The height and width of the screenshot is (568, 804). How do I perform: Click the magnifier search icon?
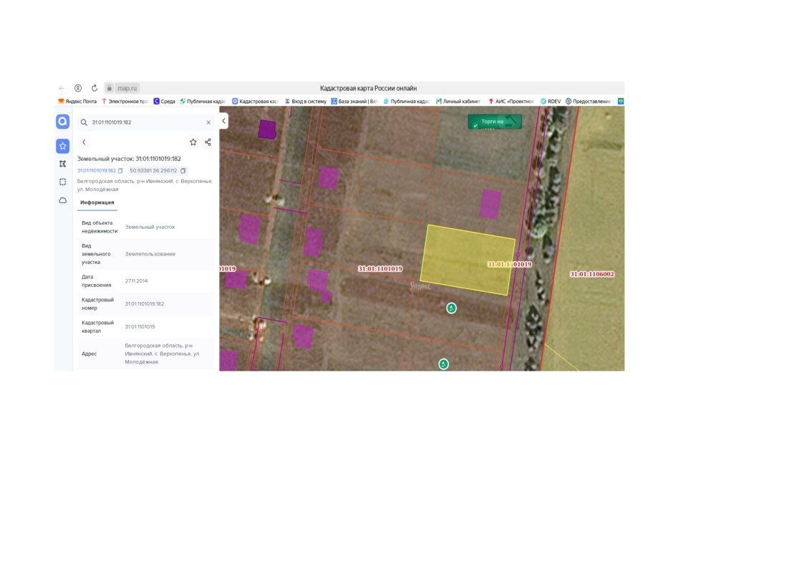click(84, 122)
